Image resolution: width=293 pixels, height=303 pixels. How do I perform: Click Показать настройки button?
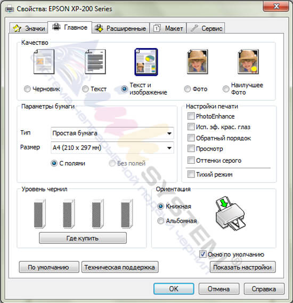coord(242,267)
